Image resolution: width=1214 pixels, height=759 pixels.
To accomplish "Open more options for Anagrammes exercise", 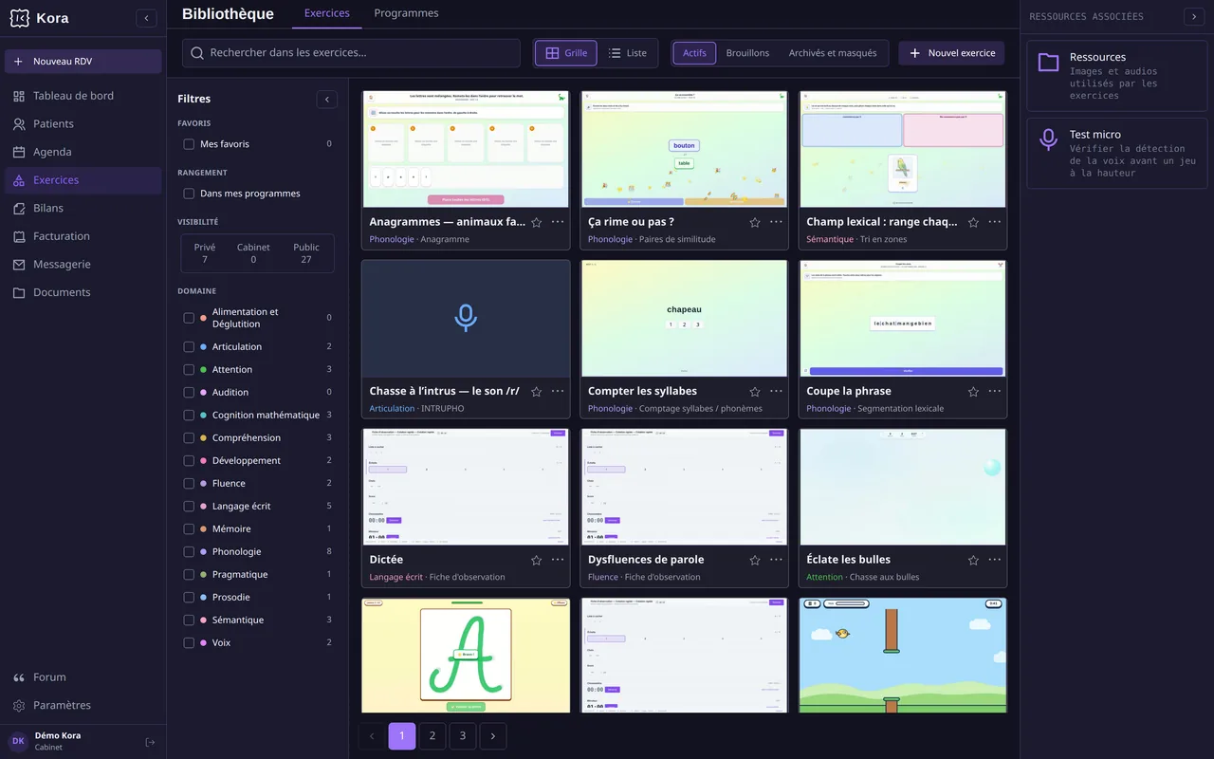I will 558,222.
